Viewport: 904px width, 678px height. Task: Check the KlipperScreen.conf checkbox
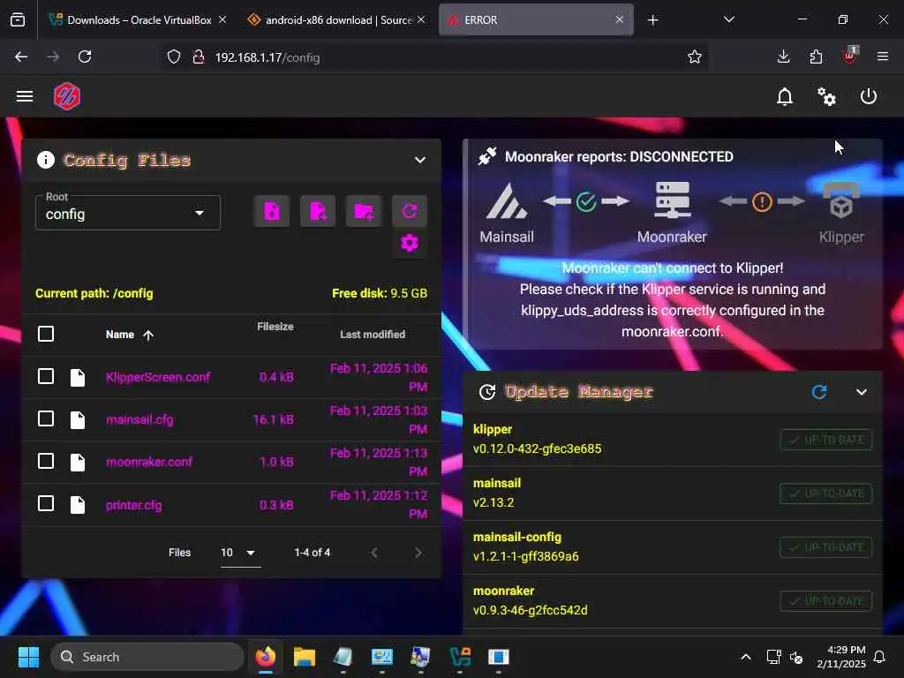click(46, 376)
